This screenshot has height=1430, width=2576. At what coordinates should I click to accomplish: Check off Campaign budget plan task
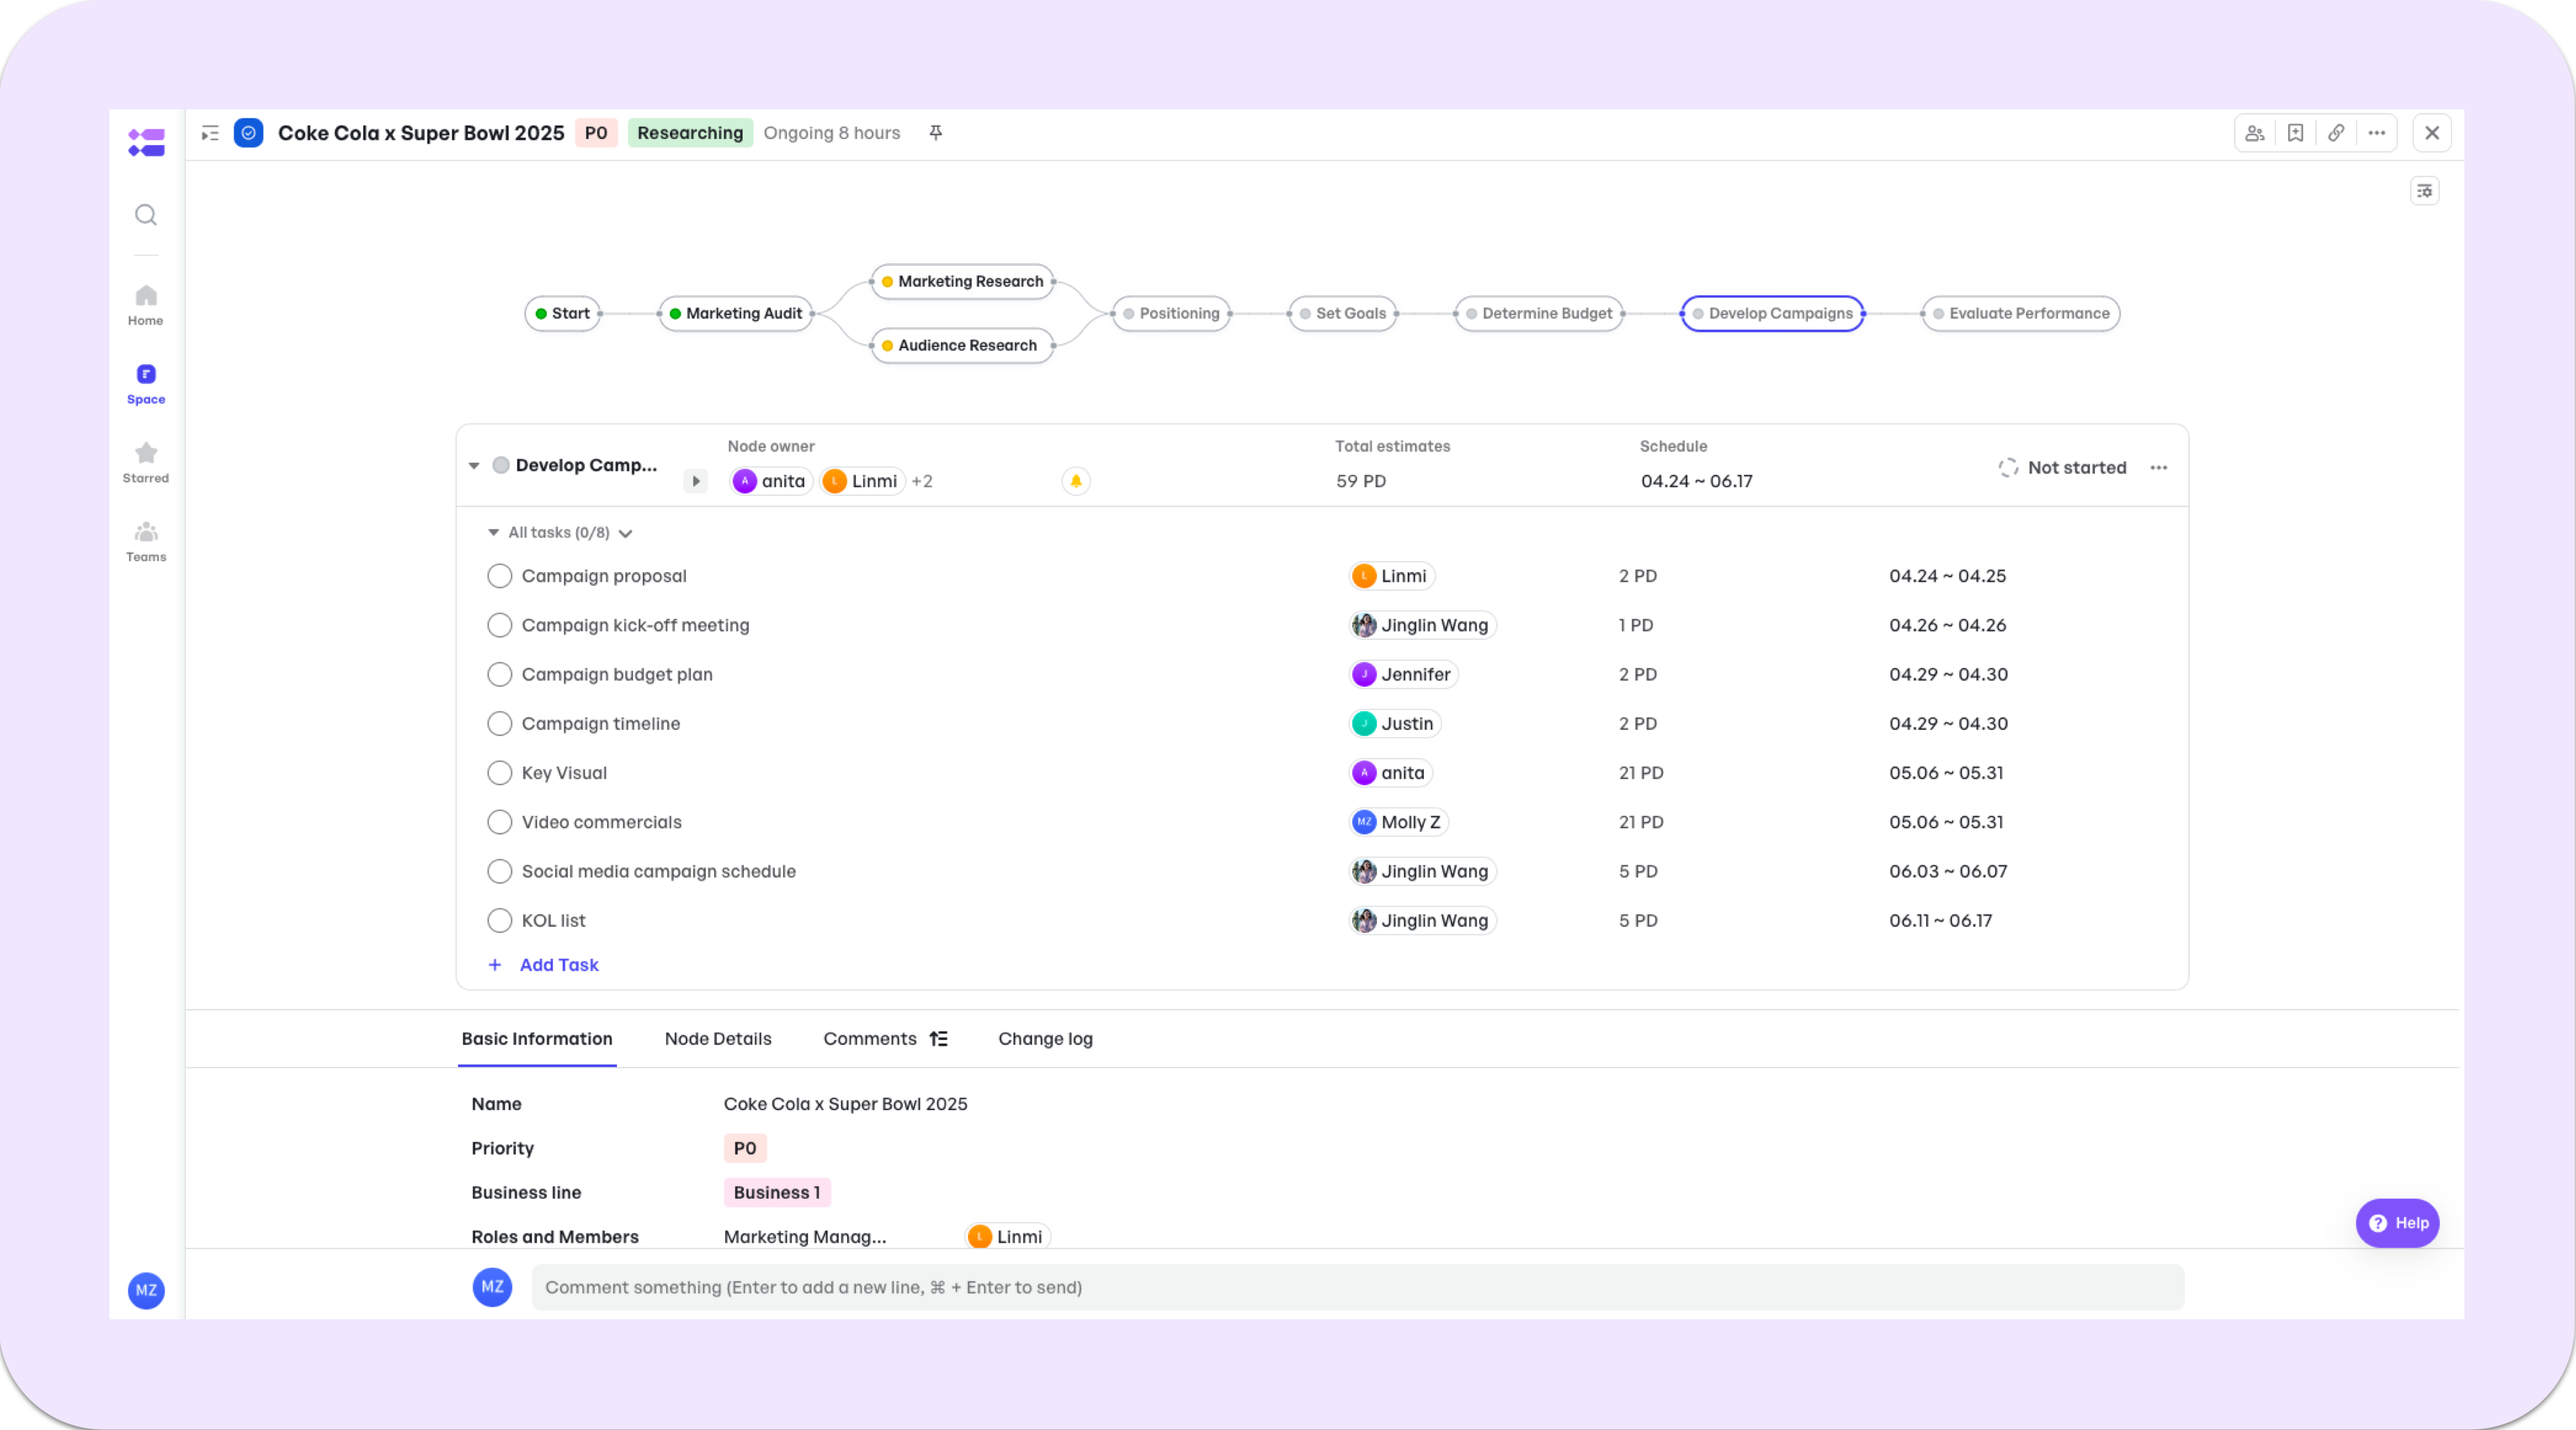click(499, 674)
